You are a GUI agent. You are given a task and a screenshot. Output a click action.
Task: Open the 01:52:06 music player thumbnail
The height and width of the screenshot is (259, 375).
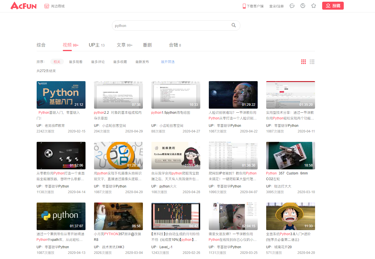point(61,155)
